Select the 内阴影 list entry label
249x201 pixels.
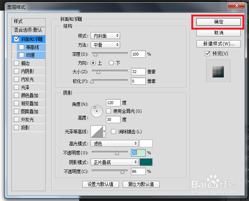tap(27, 71)
